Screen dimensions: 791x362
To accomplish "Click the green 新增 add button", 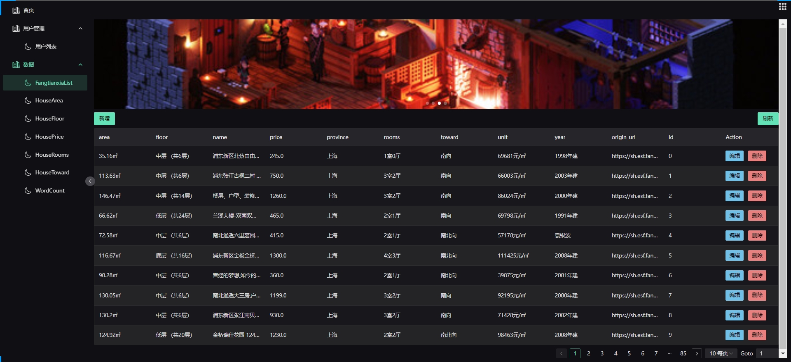I will pos(104,118).
